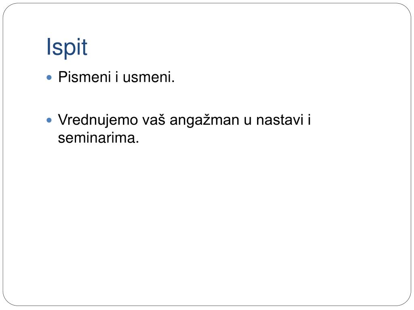414x310 pixels.
Task: Click the period after "usmeni"
Action: point(173,82)
